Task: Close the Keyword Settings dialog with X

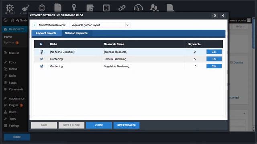Action: click(223, 16)
